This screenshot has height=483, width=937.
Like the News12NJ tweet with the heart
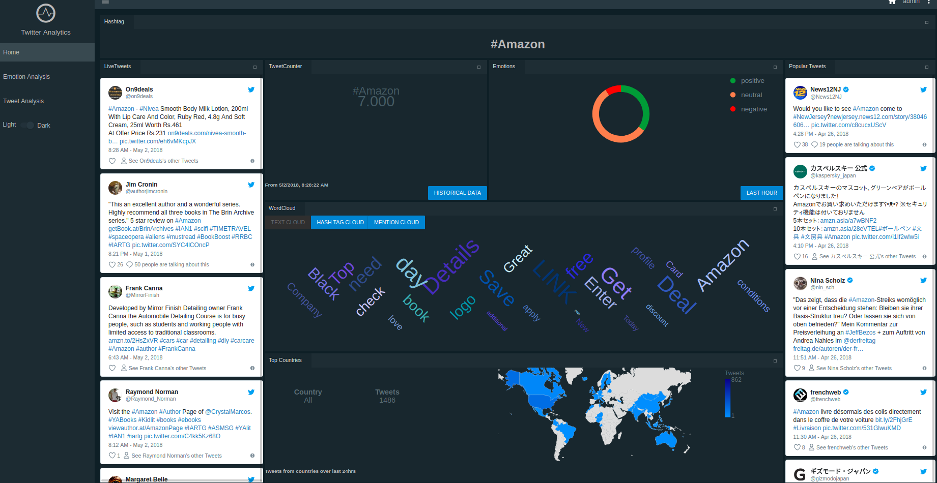pyautogui.click(x=797, y=145)
